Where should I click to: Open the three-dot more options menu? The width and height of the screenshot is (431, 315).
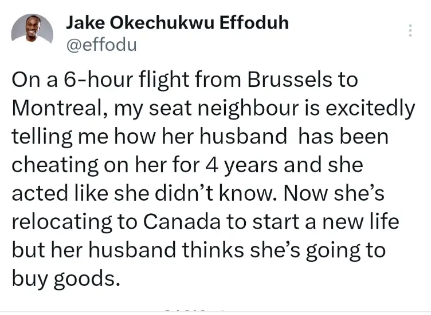pyautogui.click(x=410, y=31)
